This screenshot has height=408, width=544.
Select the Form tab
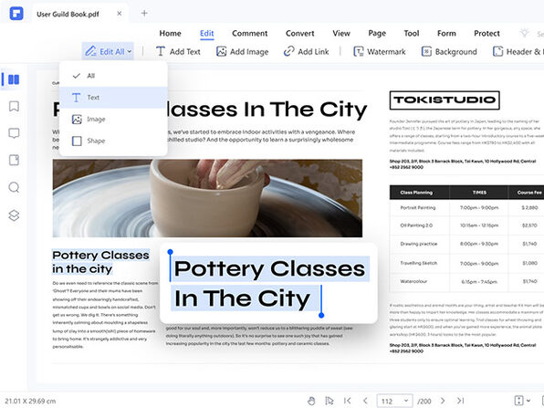(446, 33)
